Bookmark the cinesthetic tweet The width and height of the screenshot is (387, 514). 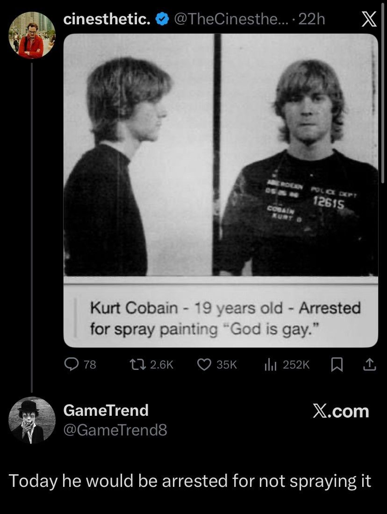pyautogui.click(x=337, y=364)
